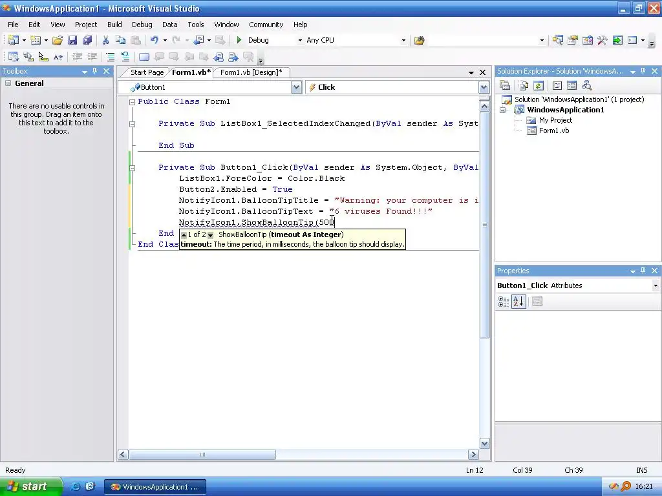The height and width of the screenshot is (496, 662).
Task: Click the Undo arrow icon
Action: point(154,40)
